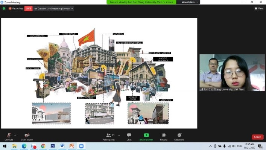
Task: Click the red Leave button
Action: pyautogui.click(x=257, y=137)
